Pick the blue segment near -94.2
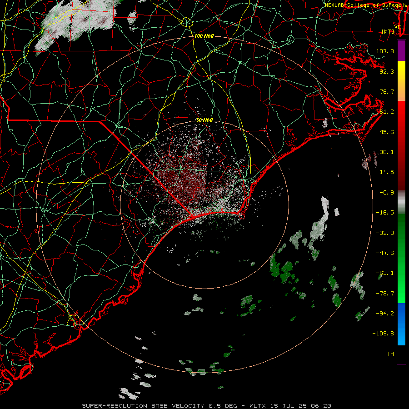 (401, 314)
